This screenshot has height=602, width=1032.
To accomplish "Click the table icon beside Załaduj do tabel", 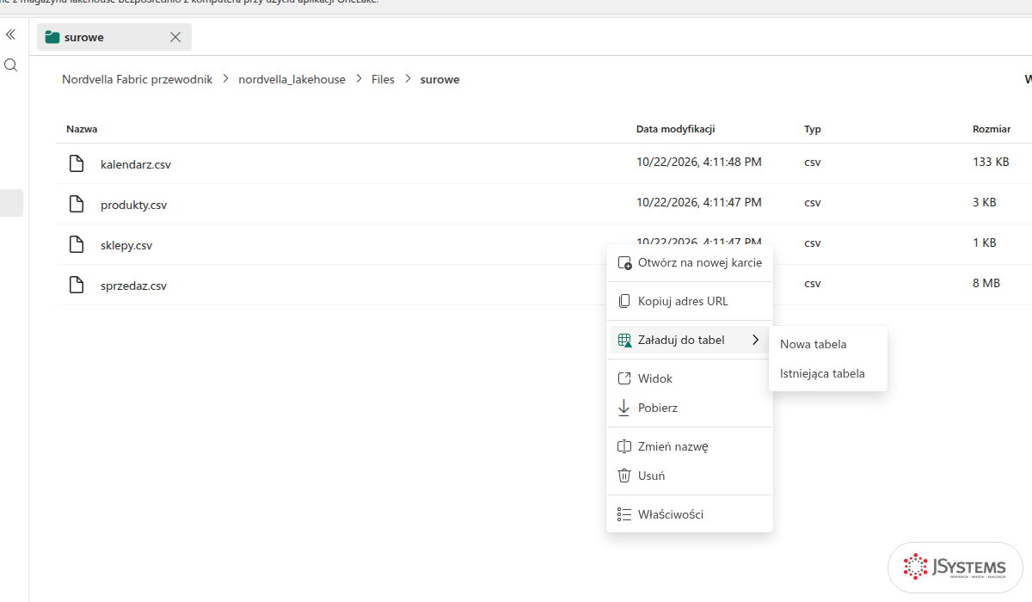I will coord(625,340).
